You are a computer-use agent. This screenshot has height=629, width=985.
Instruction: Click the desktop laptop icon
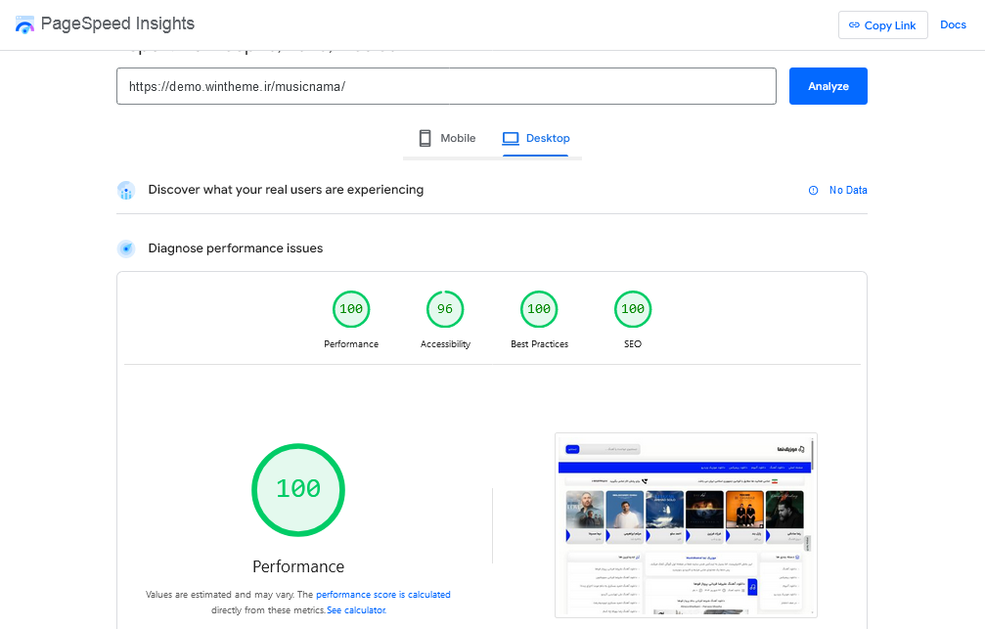511,138
